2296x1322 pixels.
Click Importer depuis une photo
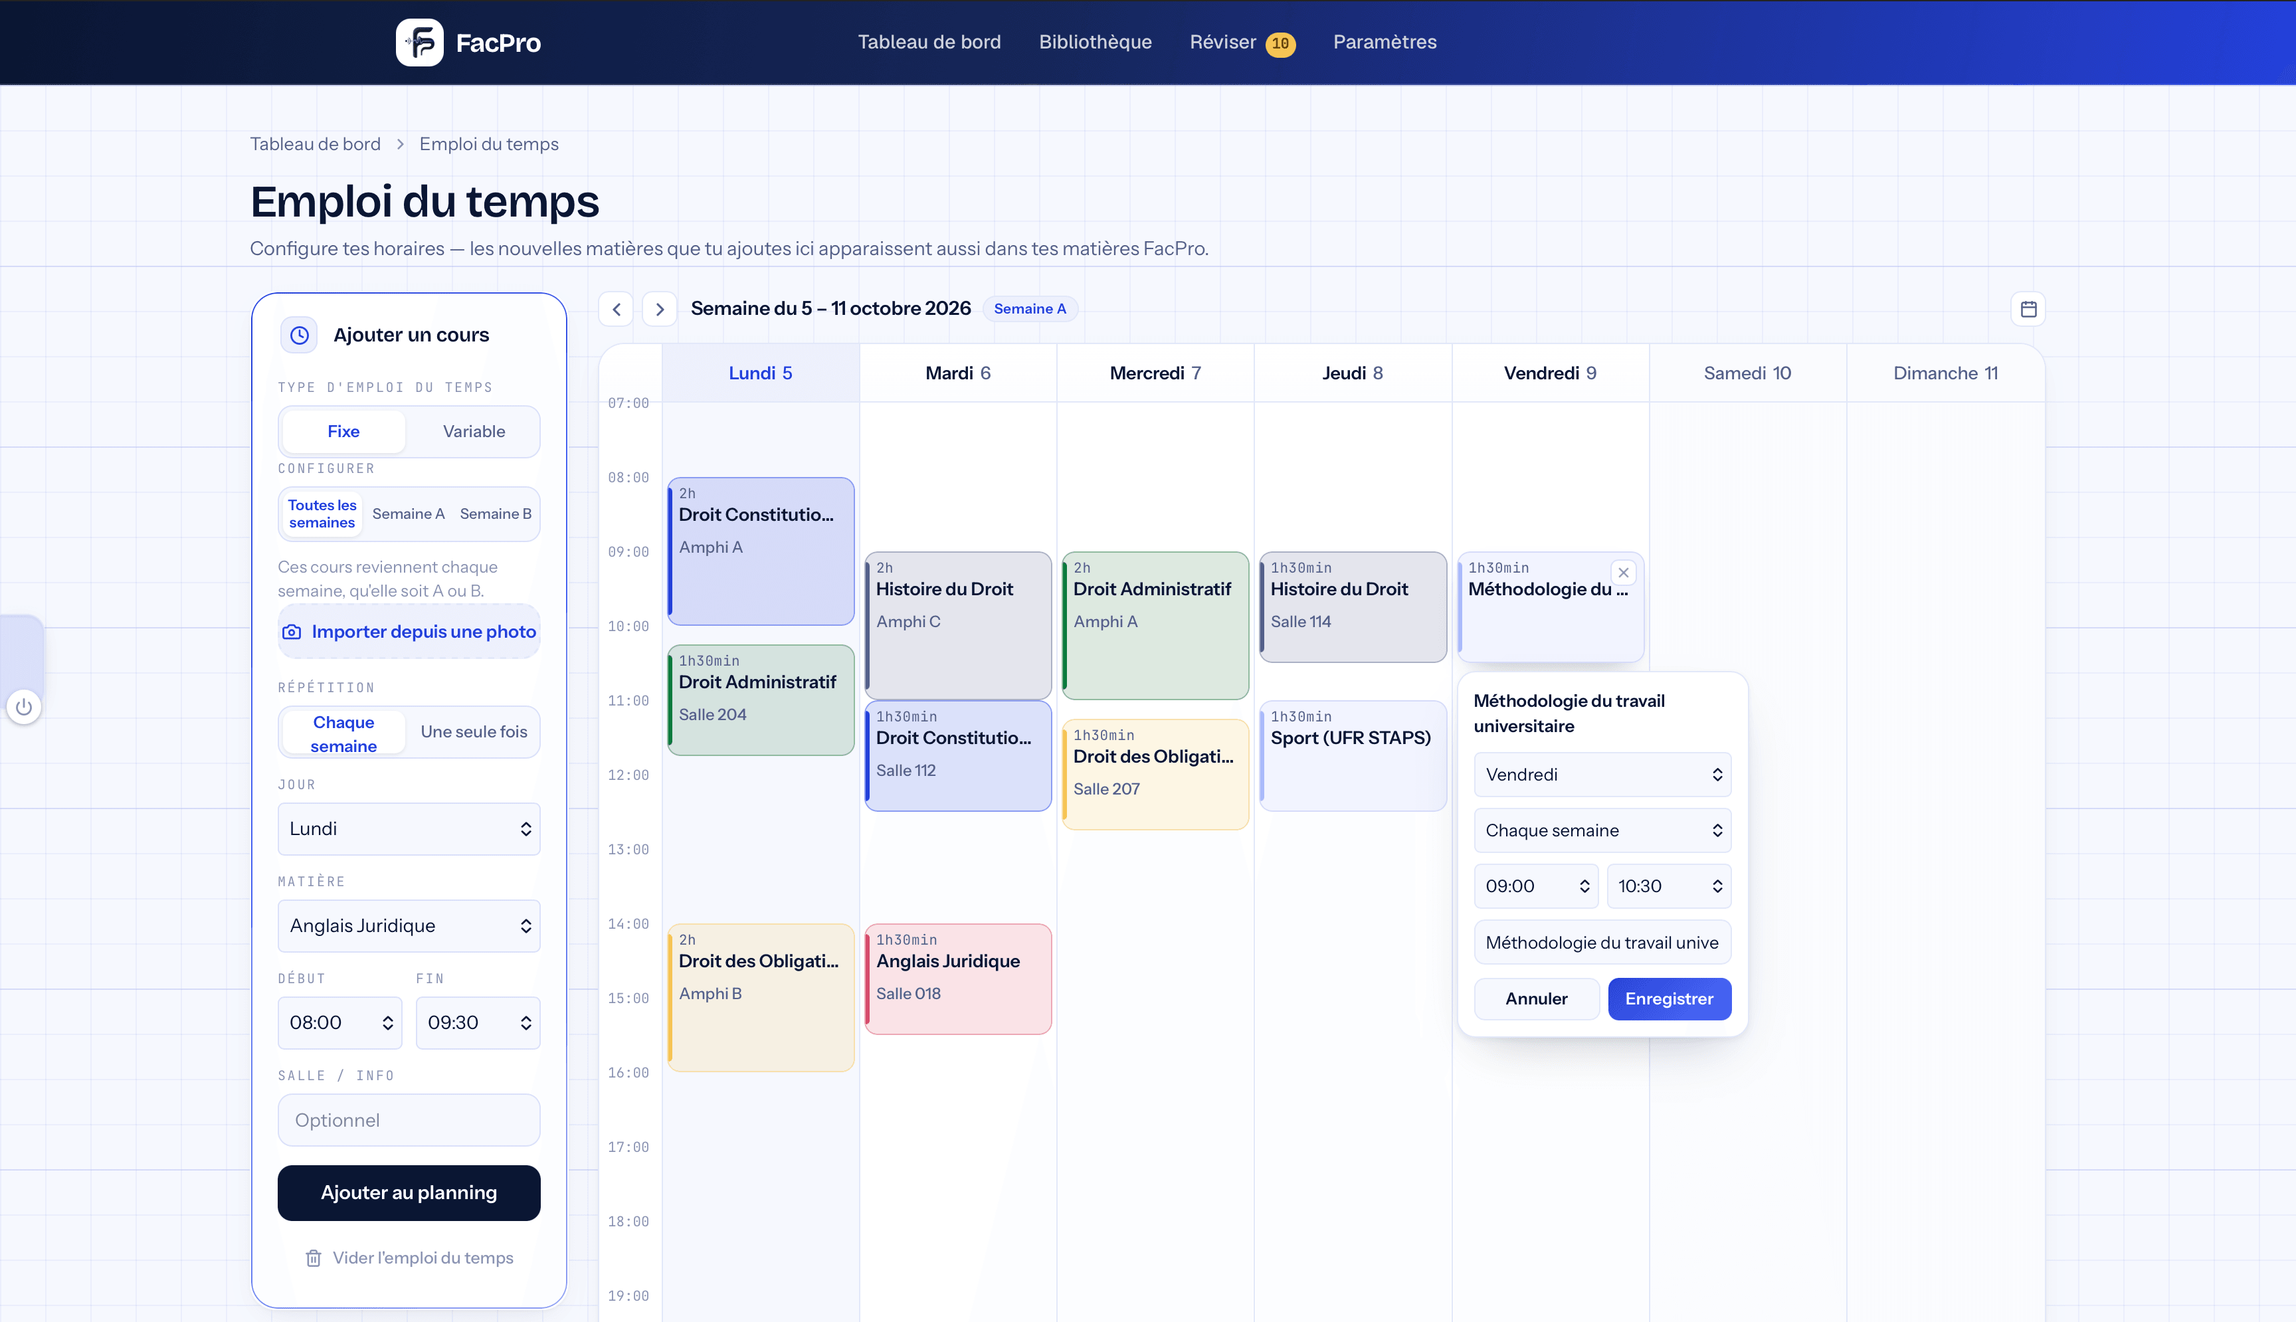[x=409, y=632]
